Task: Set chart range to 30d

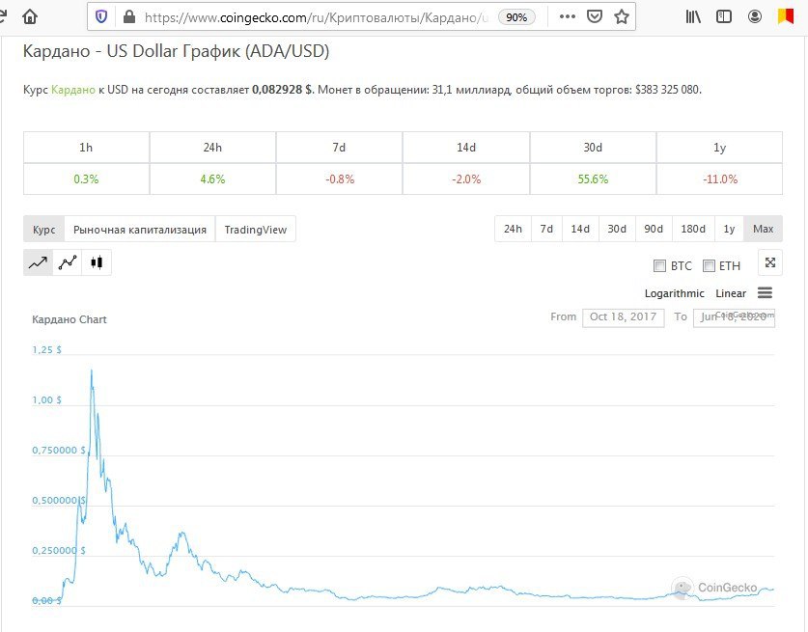Action: click(x=617, y=229)
